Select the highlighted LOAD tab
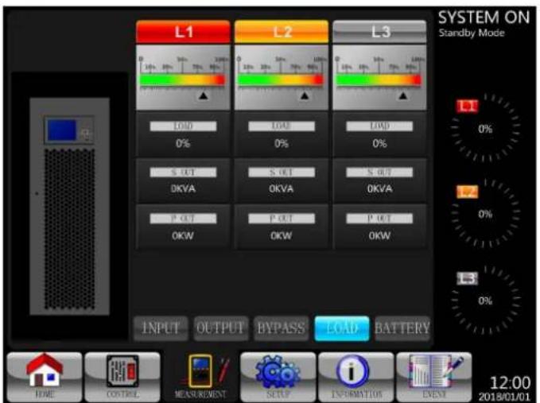The height and width of the screenshot is (403, 540). click(342, 328)
